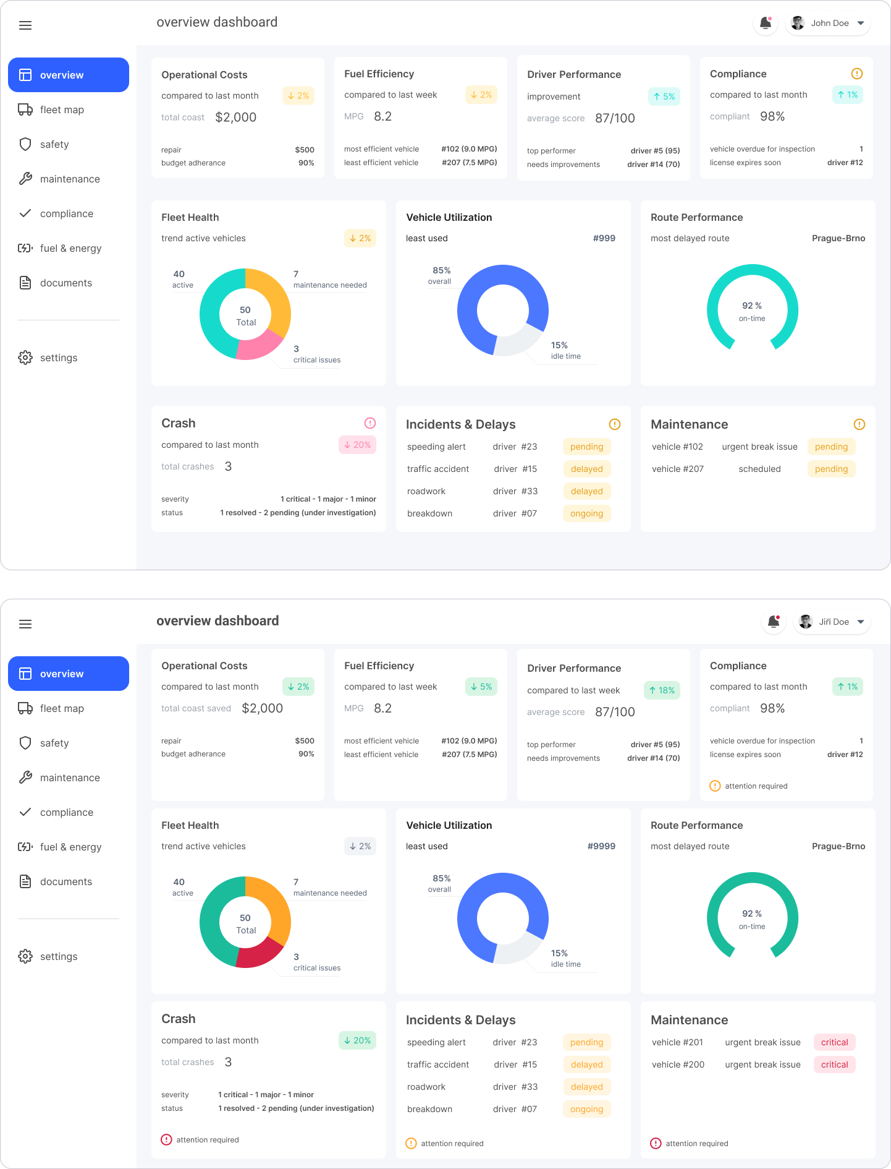Select fuel & energy in Jiří Doe's dashboard sidebar

[70, 847]
